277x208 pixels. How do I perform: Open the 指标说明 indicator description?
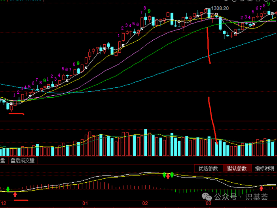coord(264,168)
